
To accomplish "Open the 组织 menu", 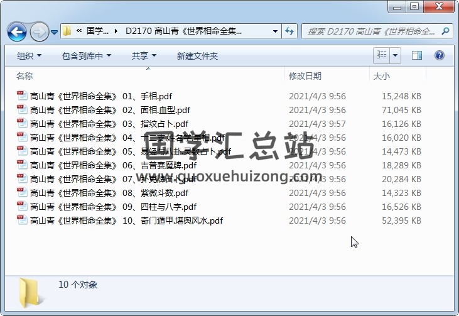I will [x=29, y=56].
